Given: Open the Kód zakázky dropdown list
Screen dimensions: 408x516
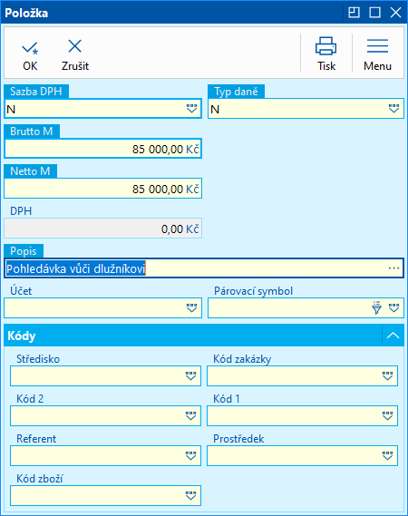Looking at the screenshot, I should pos(388,375).
